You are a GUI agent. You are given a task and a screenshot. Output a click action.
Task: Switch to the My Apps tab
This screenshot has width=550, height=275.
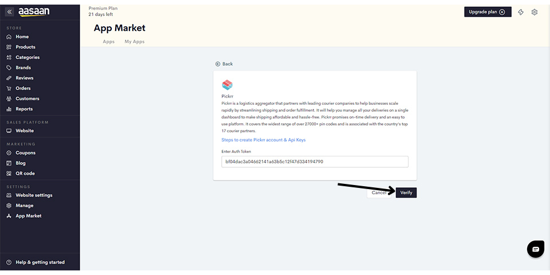point(134,41)
